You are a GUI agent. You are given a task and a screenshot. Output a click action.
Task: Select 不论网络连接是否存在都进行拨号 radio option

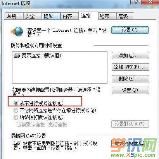16,110
